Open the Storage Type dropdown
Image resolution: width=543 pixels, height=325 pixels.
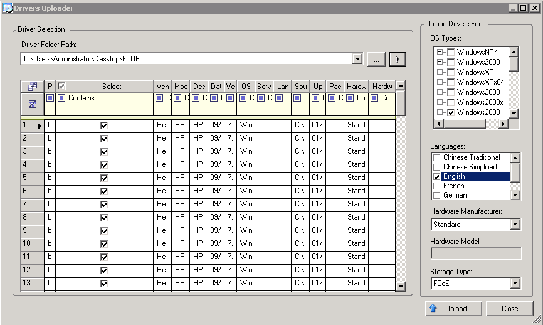515,284
